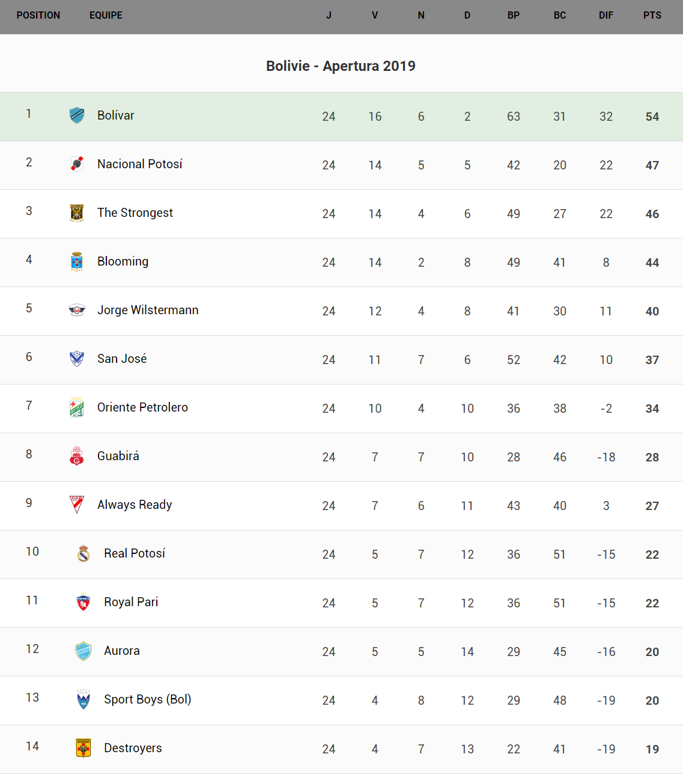Viewport: 683px width, 775px height.
Task: Click The Strongest club badge
Action: click(77, 213)
